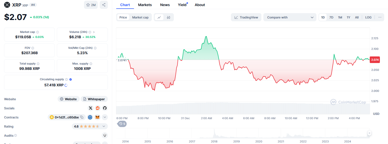Open the Website link button

coord(69,99)
